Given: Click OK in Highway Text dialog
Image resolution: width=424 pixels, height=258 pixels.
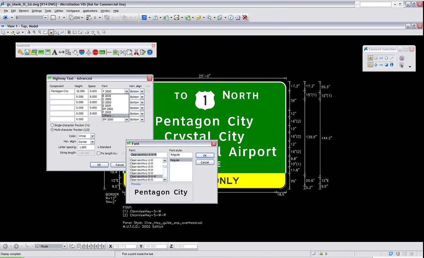Looking at the screenshot, I should (x=99, y=165).
